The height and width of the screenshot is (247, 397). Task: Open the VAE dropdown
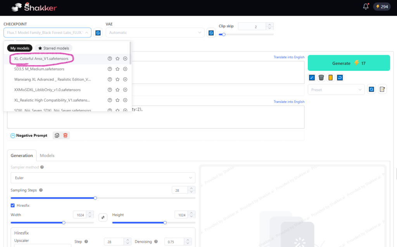coord(155,33)
